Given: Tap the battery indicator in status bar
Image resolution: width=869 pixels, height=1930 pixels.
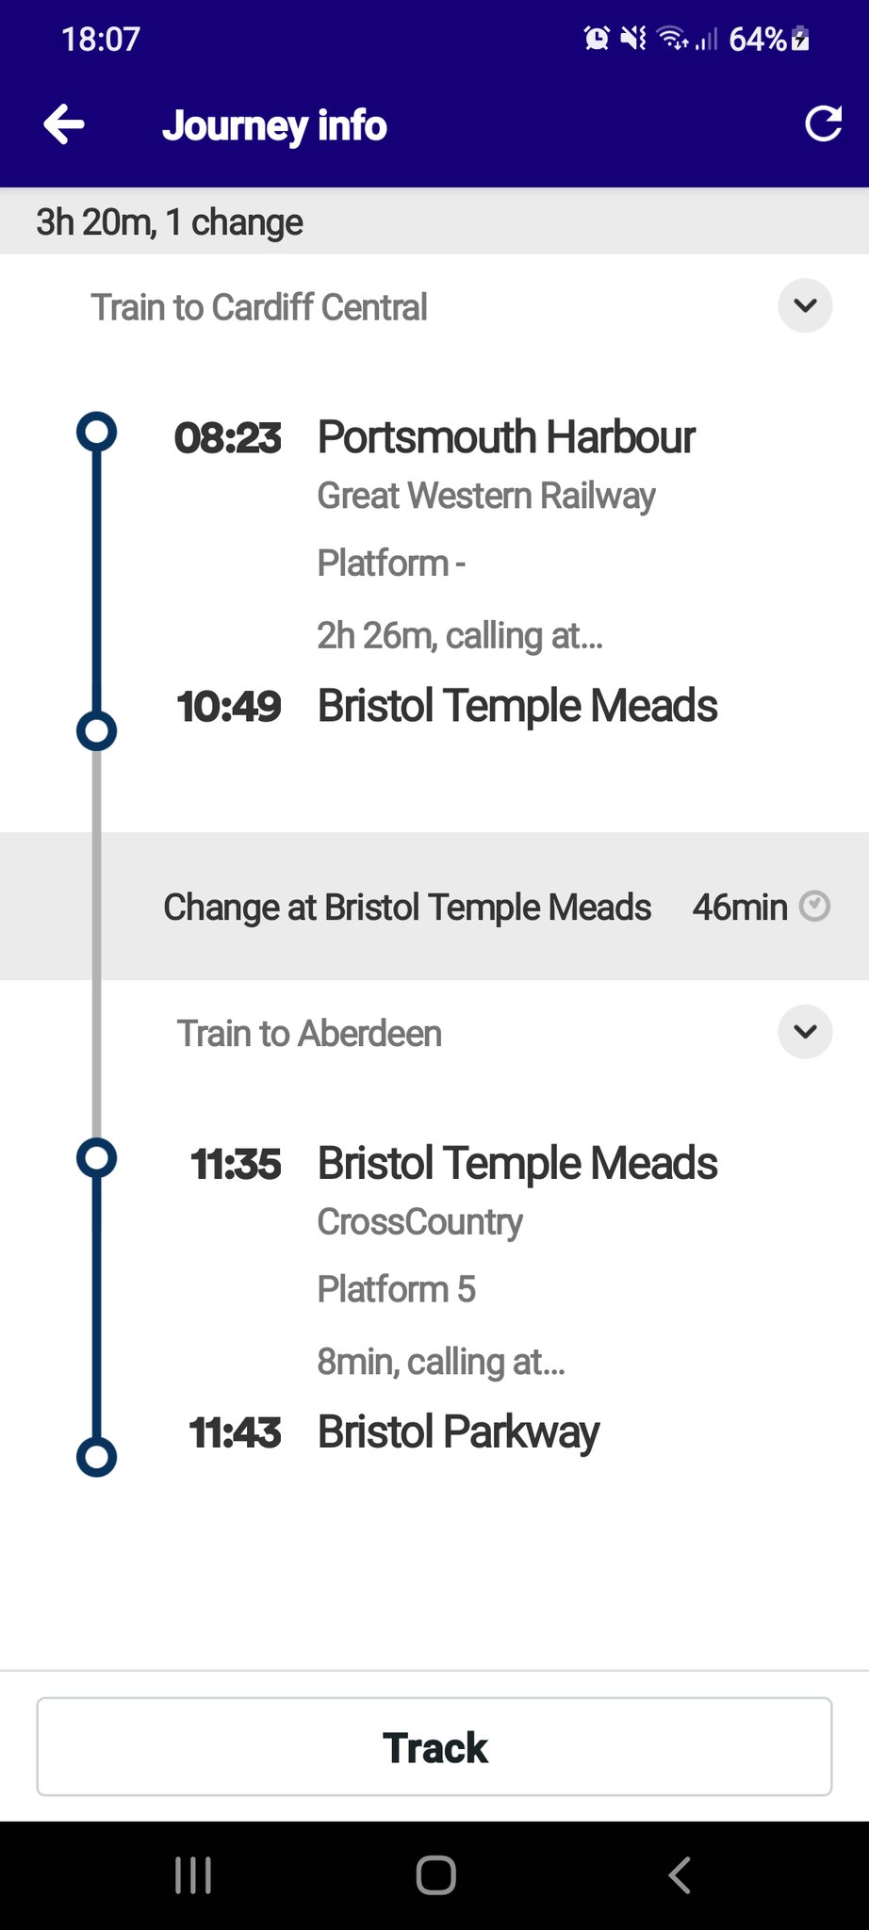Looking at the screenshot, I should pyautogui.click(x=800, y=39).
